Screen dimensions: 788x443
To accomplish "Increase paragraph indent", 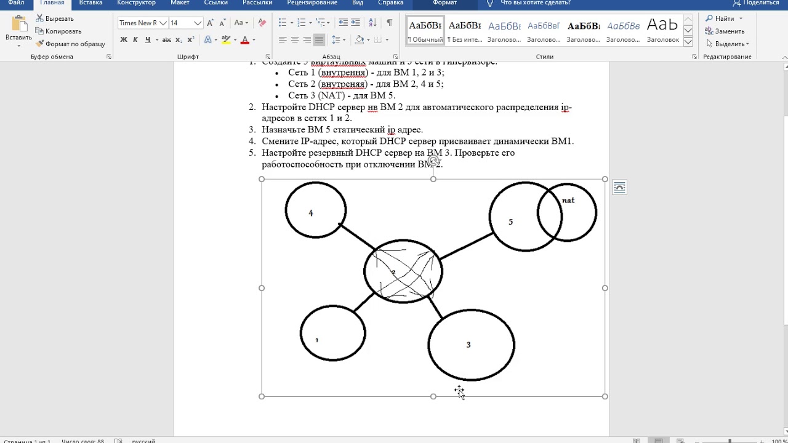I will (356, 23).
